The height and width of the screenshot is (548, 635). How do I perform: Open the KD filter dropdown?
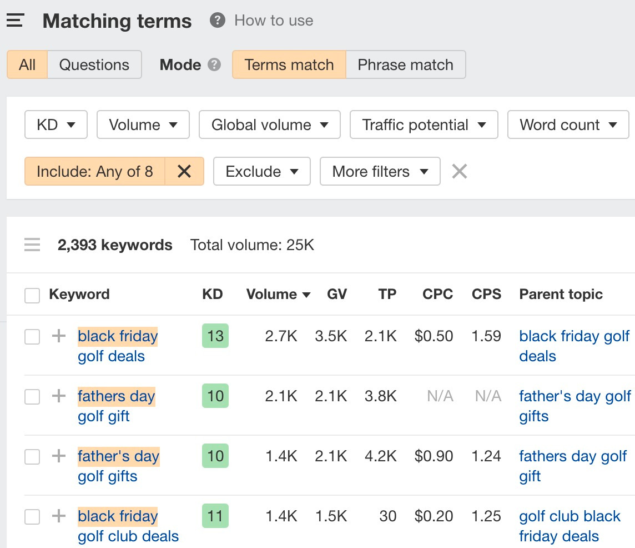56,124
